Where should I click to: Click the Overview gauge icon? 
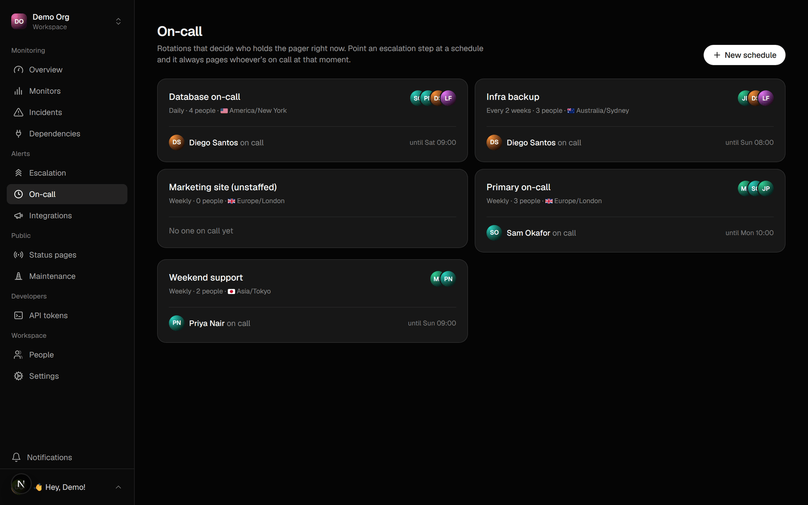(19, 70)
